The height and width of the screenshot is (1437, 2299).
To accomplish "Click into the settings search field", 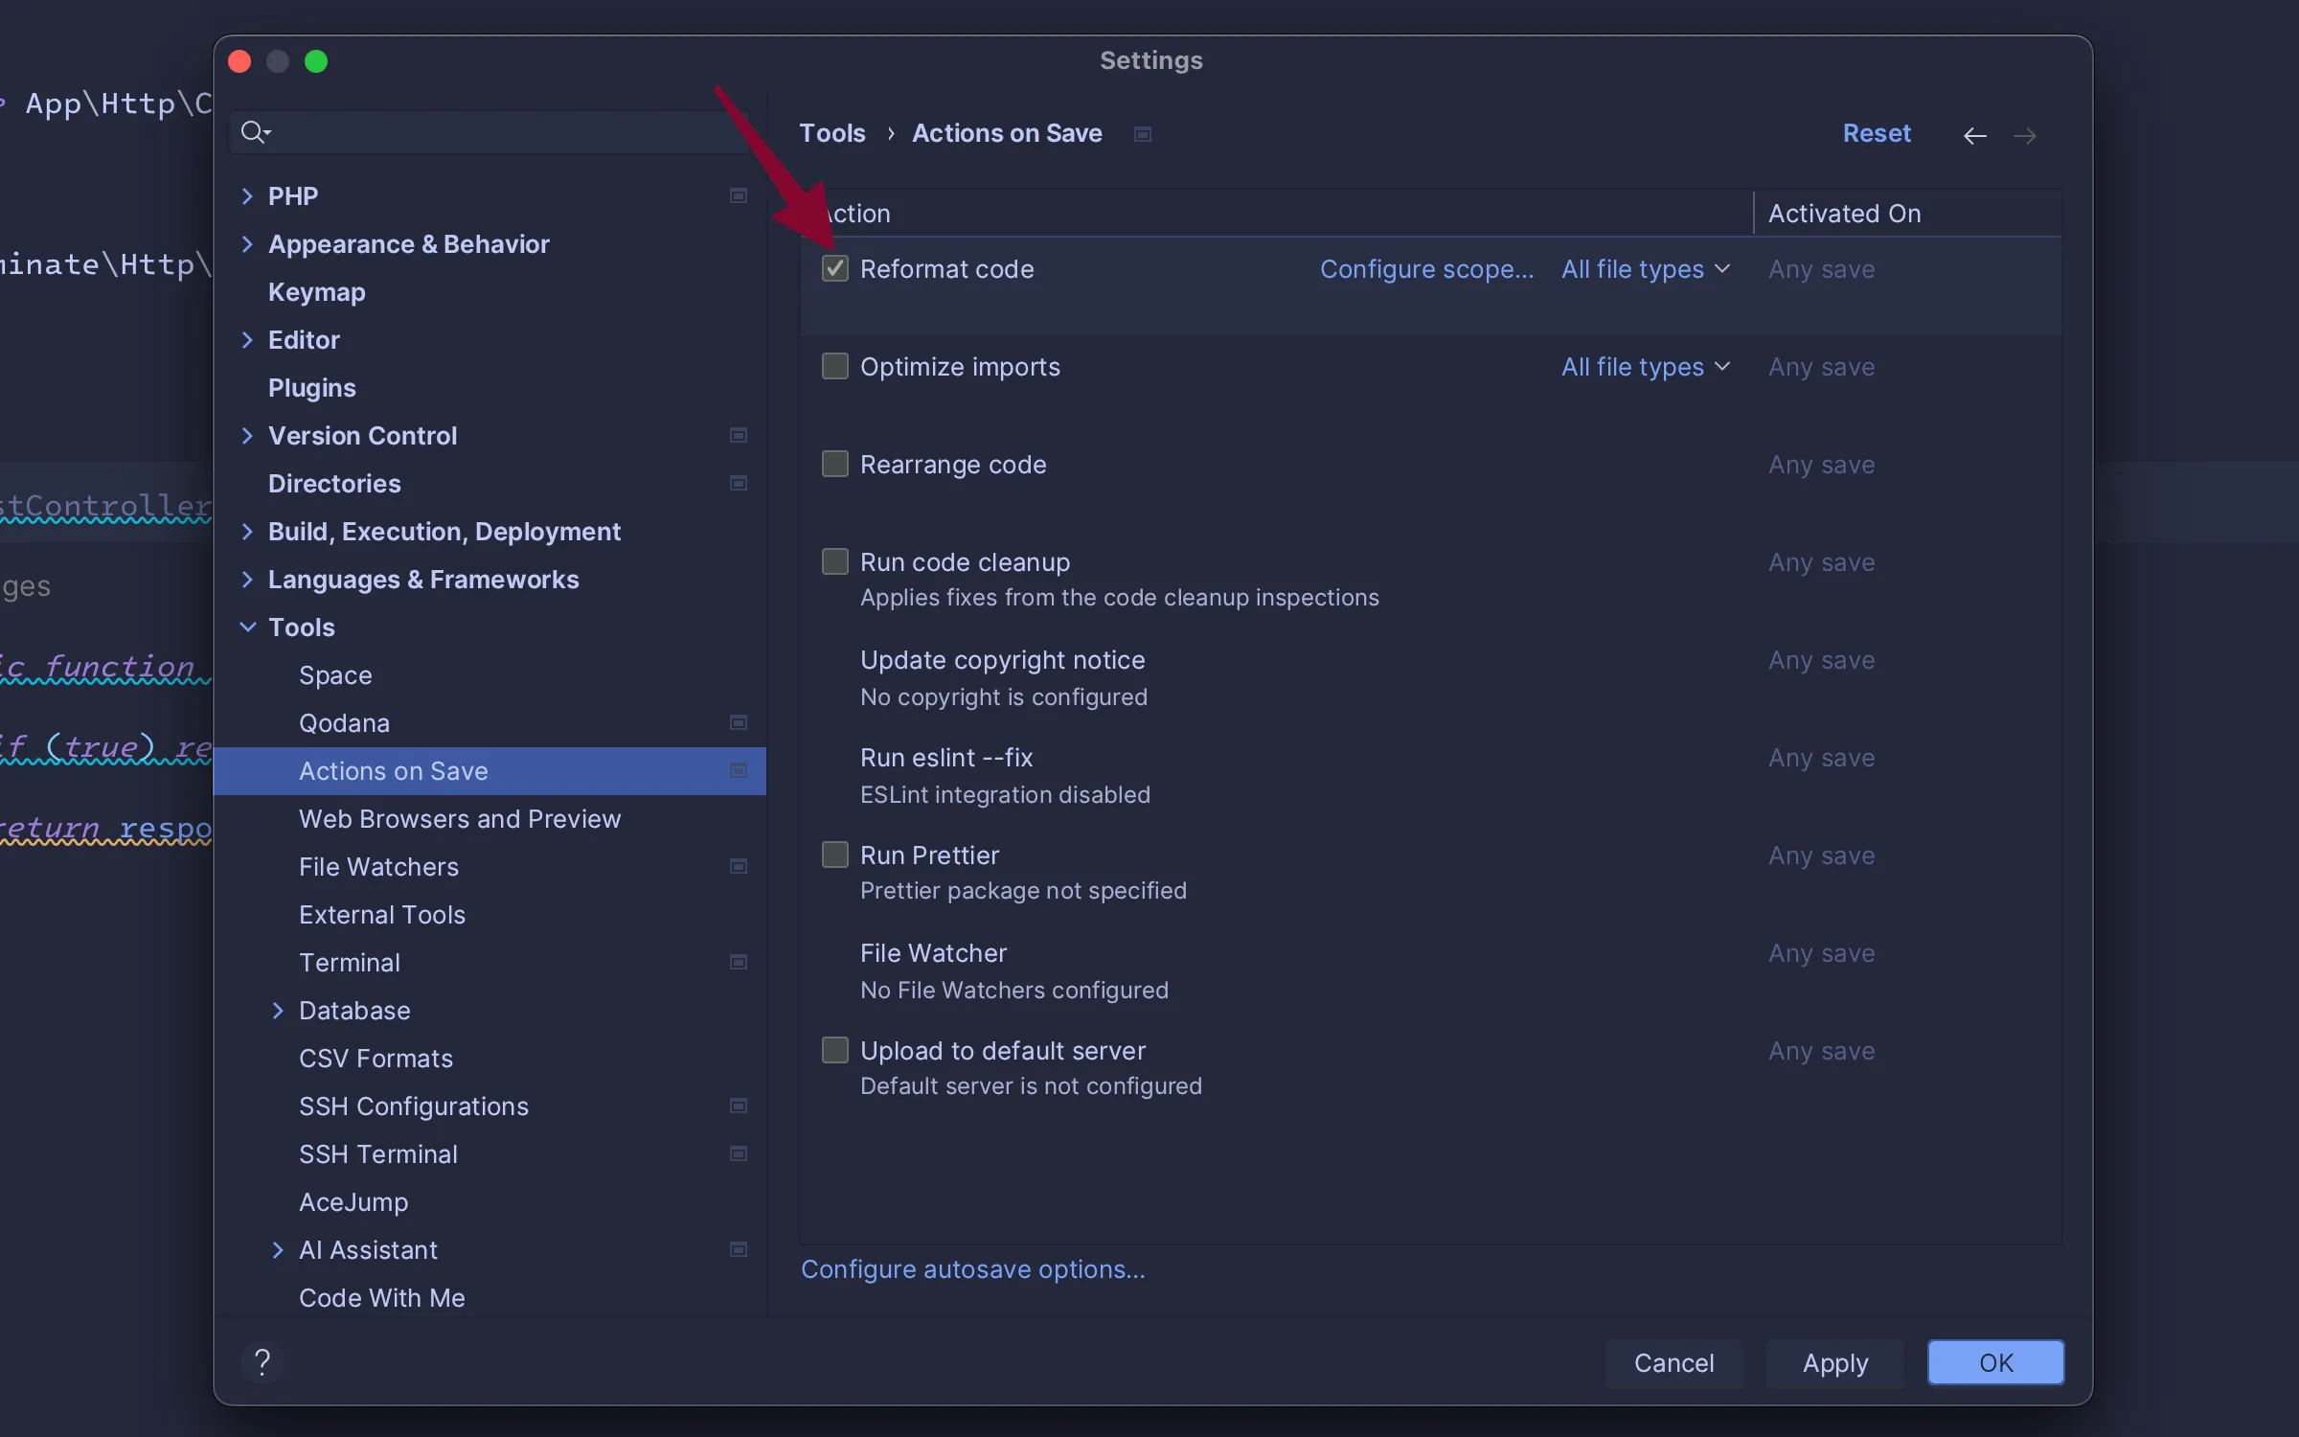I will point(490,132).
